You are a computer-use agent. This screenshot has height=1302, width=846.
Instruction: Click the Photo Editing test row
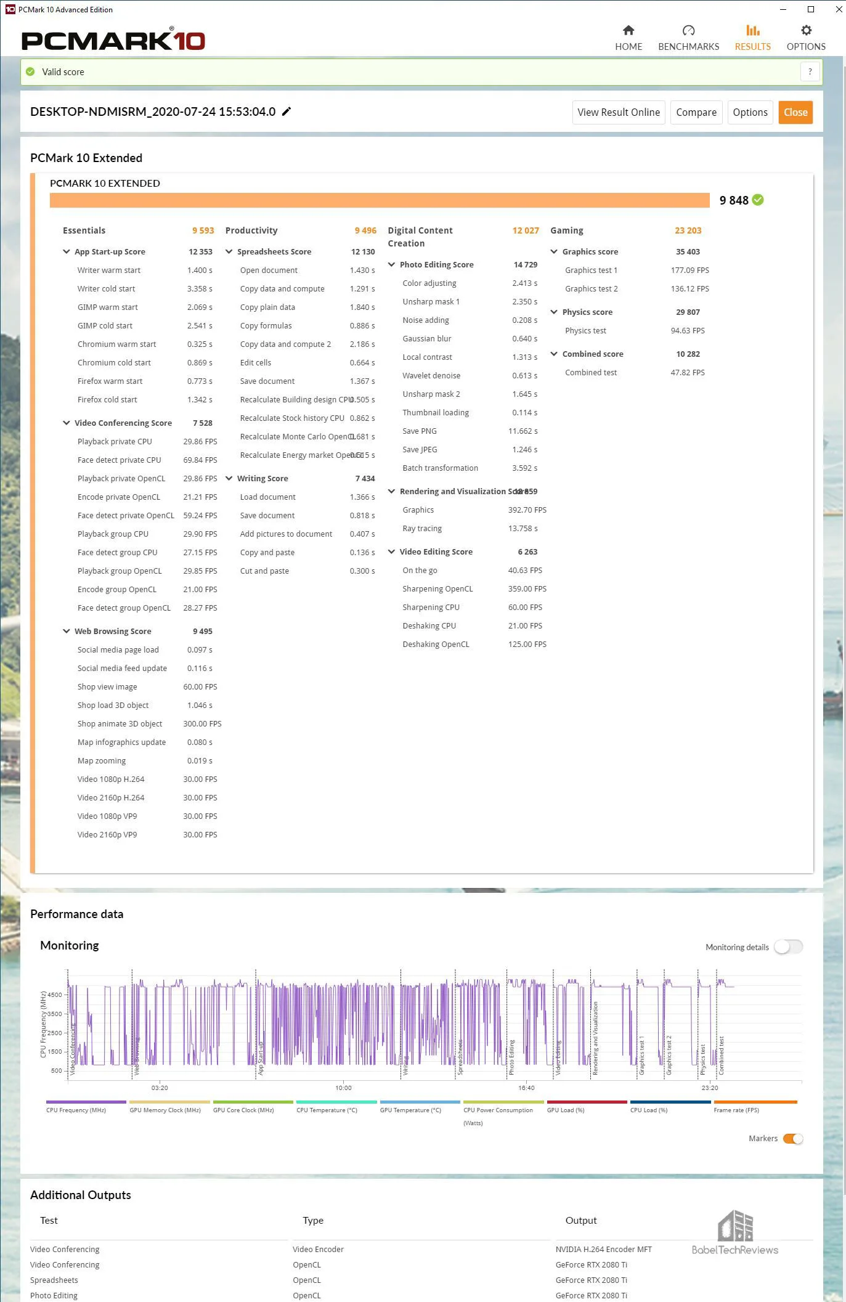pyautogui.click(x=54, y=1295)
